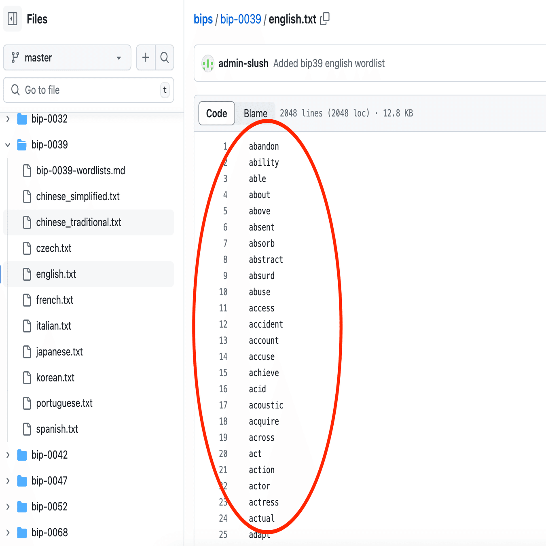Select the spanish.txt wordlist
This screenshot has height=546, width=546.
[x=57, y=429]
